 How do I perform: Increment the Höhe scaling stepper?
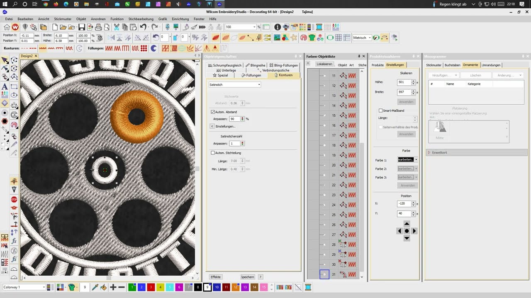pyautogui.click(x=413, y=81)
